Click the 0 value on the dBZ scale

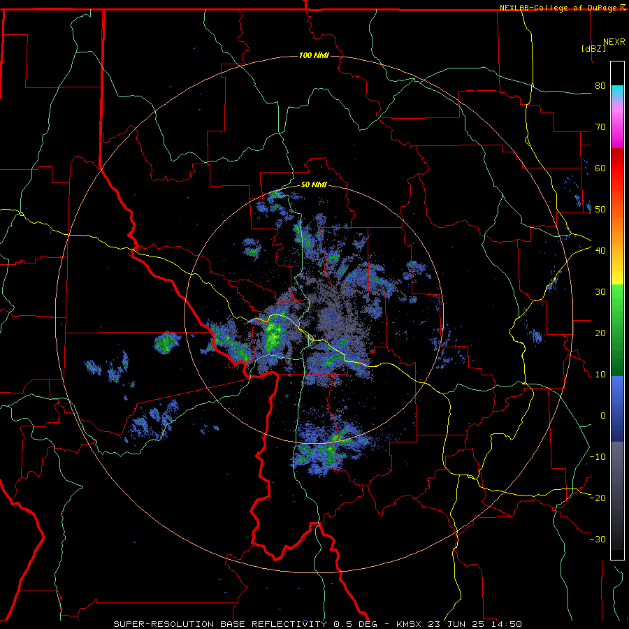pyautogui.click(x=602, y=416)
